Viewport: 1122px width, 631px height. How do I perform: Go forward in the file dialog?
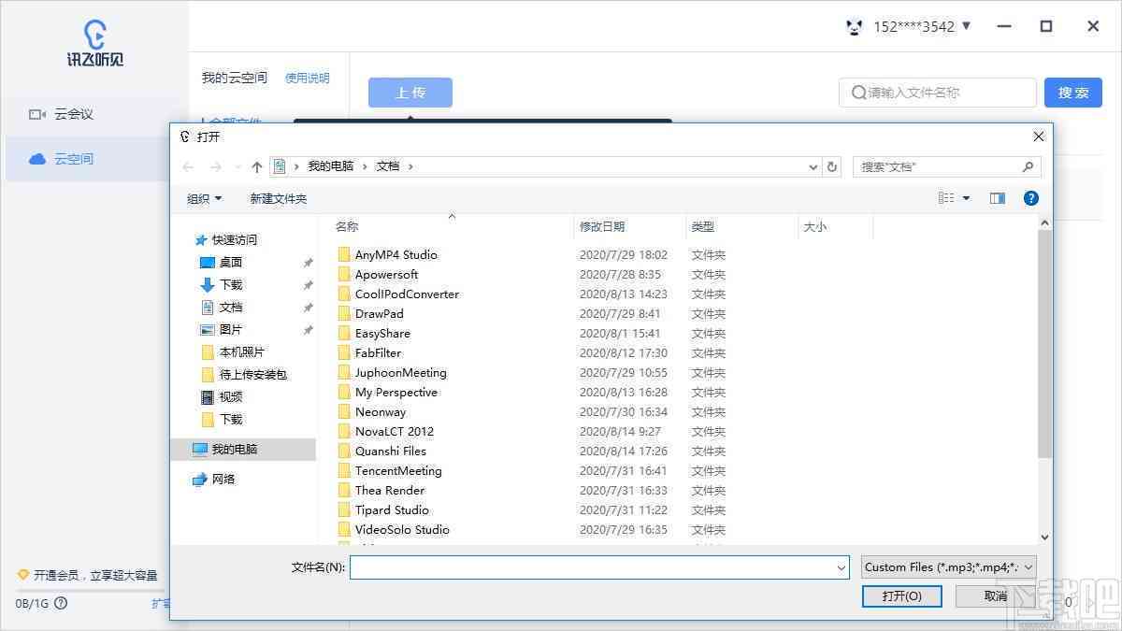tap(216, 166)
